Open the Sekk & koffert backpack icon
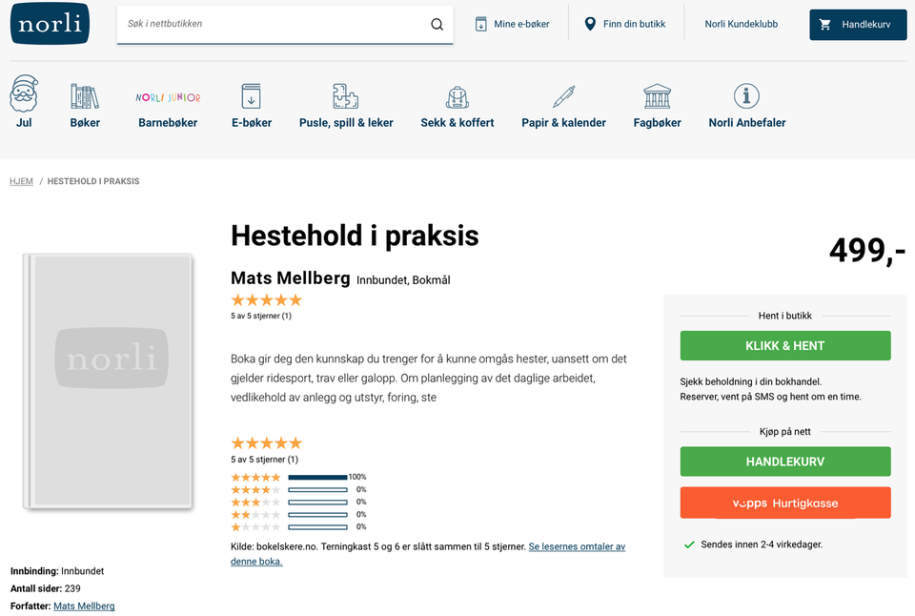Image resolution: width=915 pixels, height=616 pixels. [x=457, y=96]
